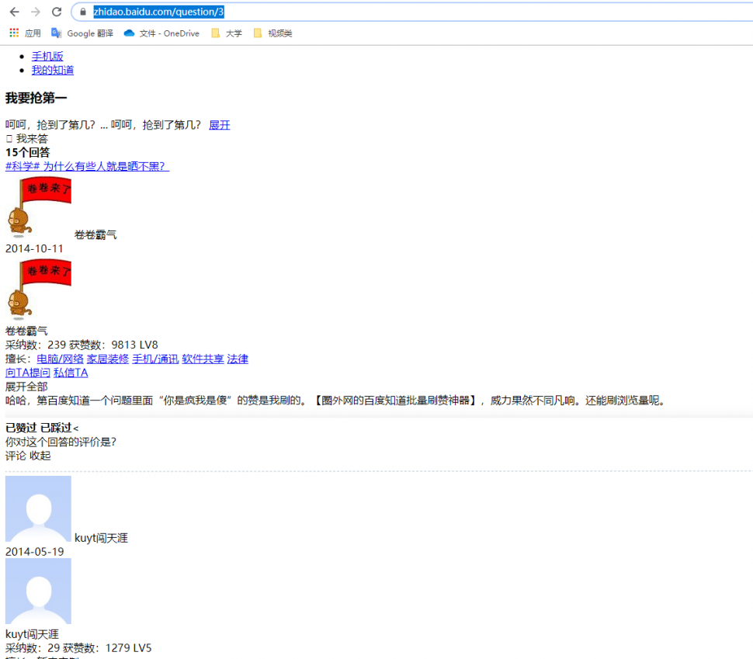Image resolution: width=753 pixels, height=659 pixels.
Task: Click 我来答 to answer
Action: (31, 139)
